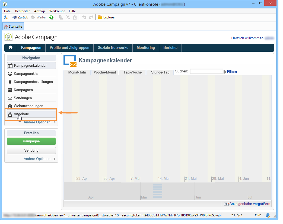This screenshot has height=224, width=283.
Task: Create a new Sendung
Action: pyautogui.click(x=31, y=151)
